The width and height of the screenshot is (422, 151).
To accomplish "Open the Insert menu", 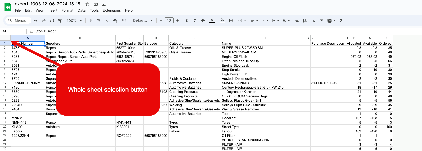I will [x=52, y=10].
